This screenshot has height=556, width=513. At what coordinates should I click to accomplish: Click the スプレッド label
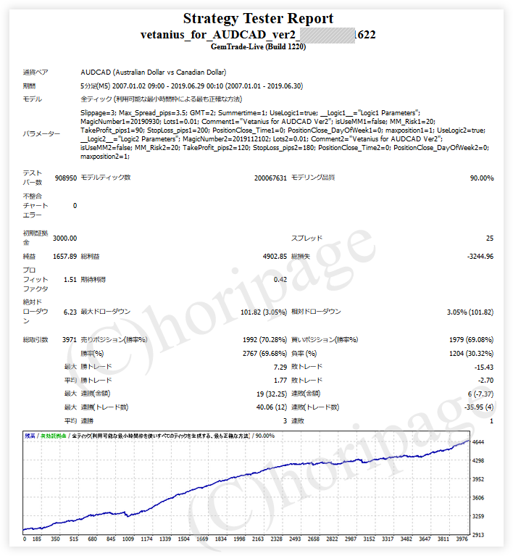[x=306, y=238]
